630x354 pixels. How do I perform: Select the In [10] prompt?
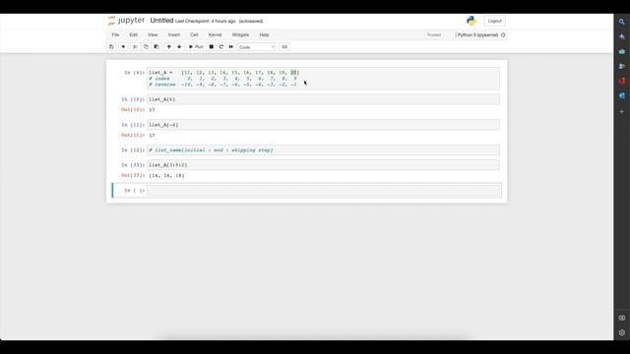[x=133, y=99]
